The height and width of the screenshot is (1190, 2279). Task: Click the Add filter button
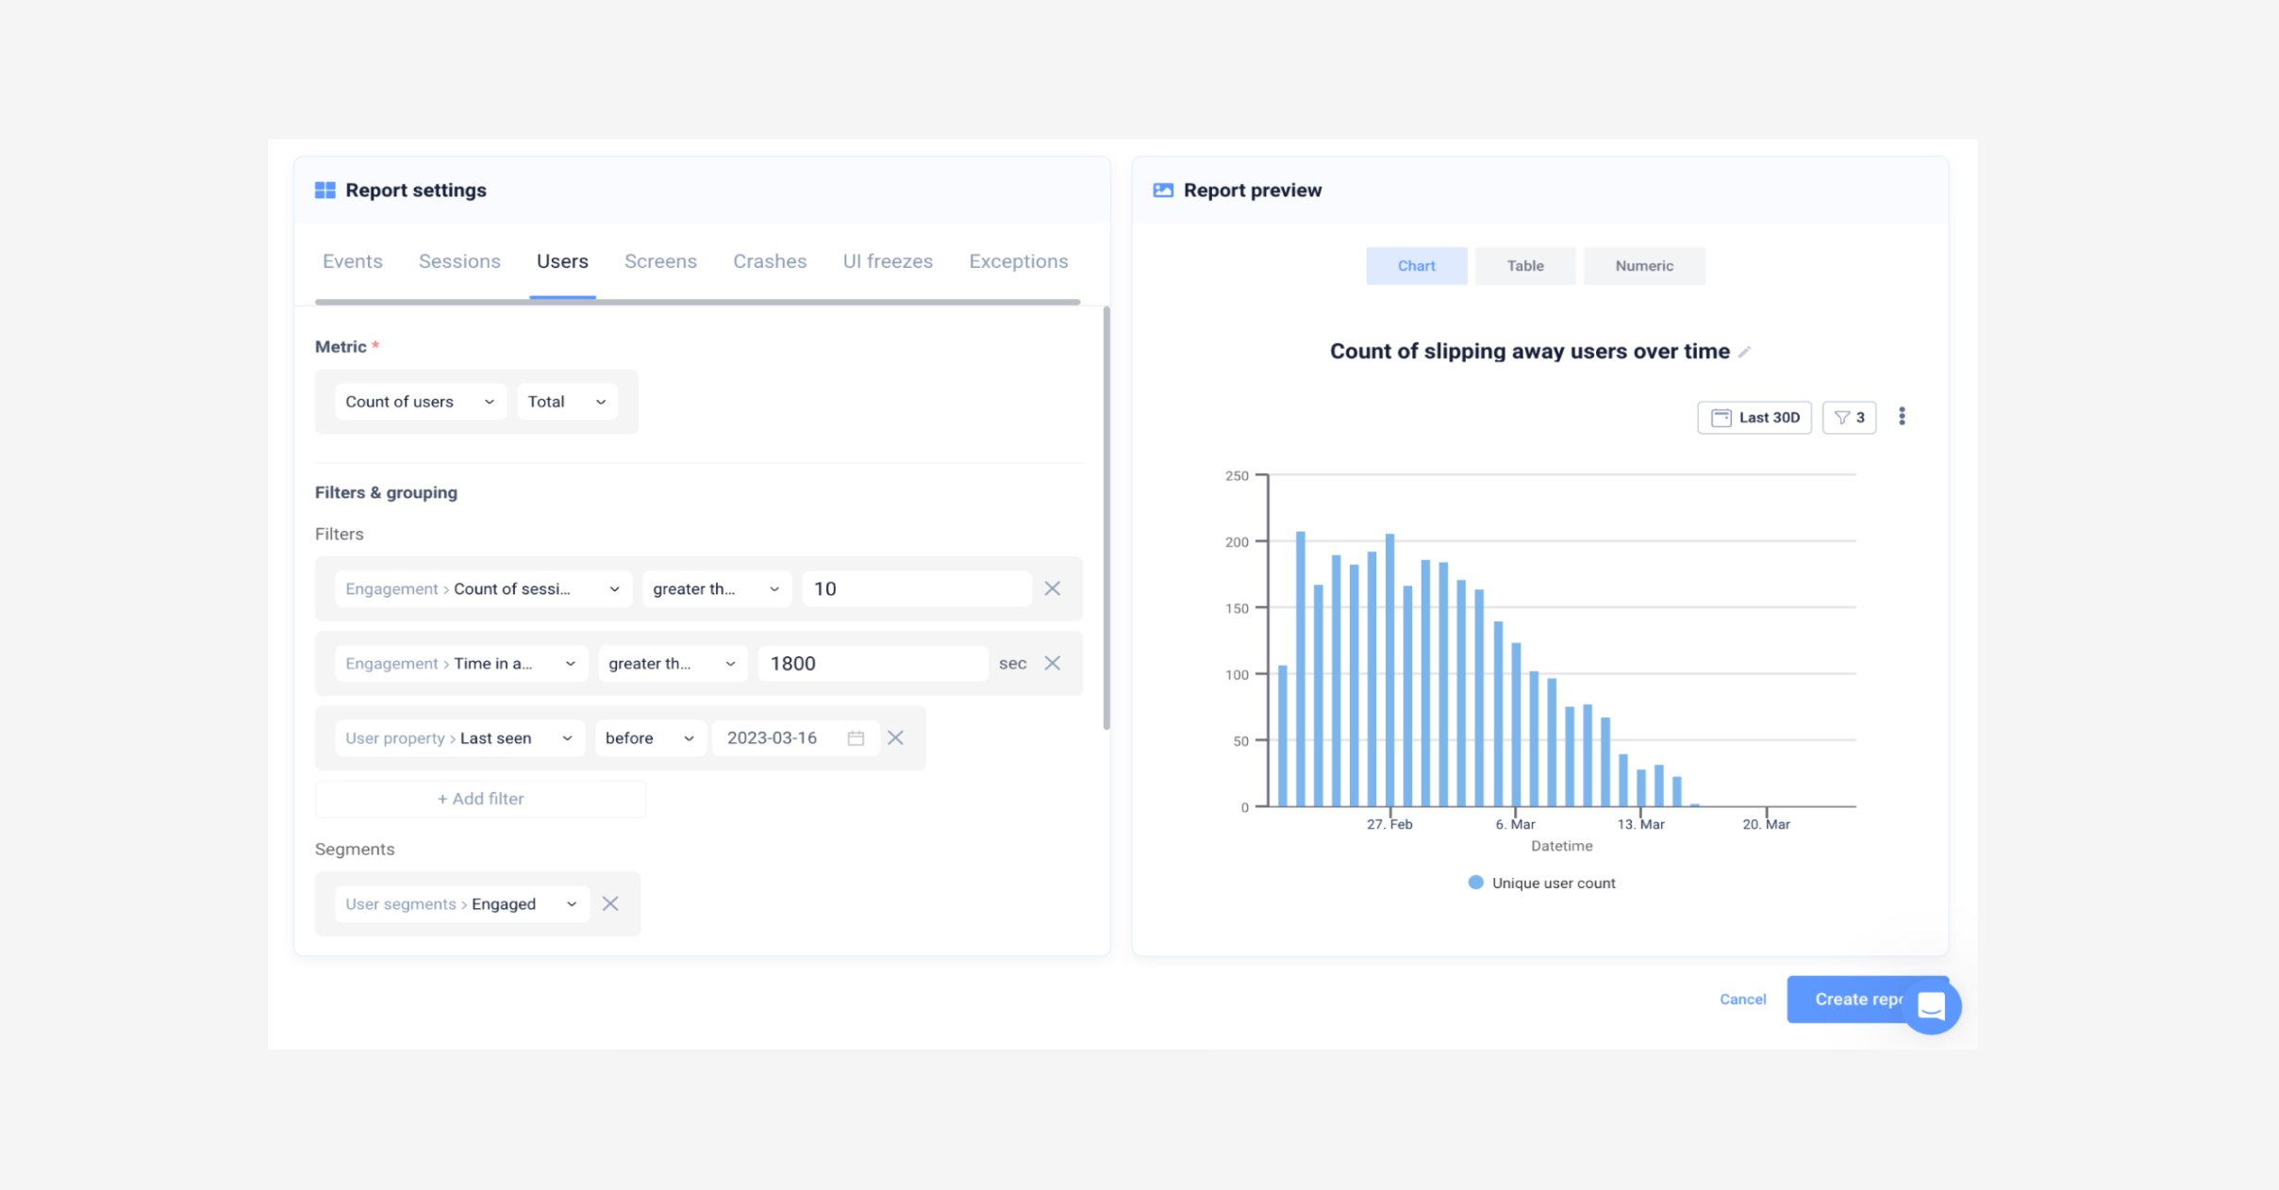click(480, 799)
